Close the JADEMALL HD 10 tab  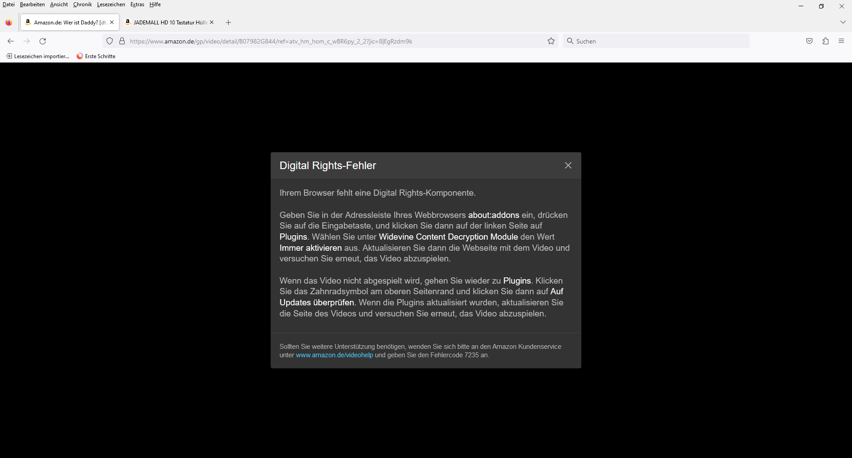pos(212,22)
